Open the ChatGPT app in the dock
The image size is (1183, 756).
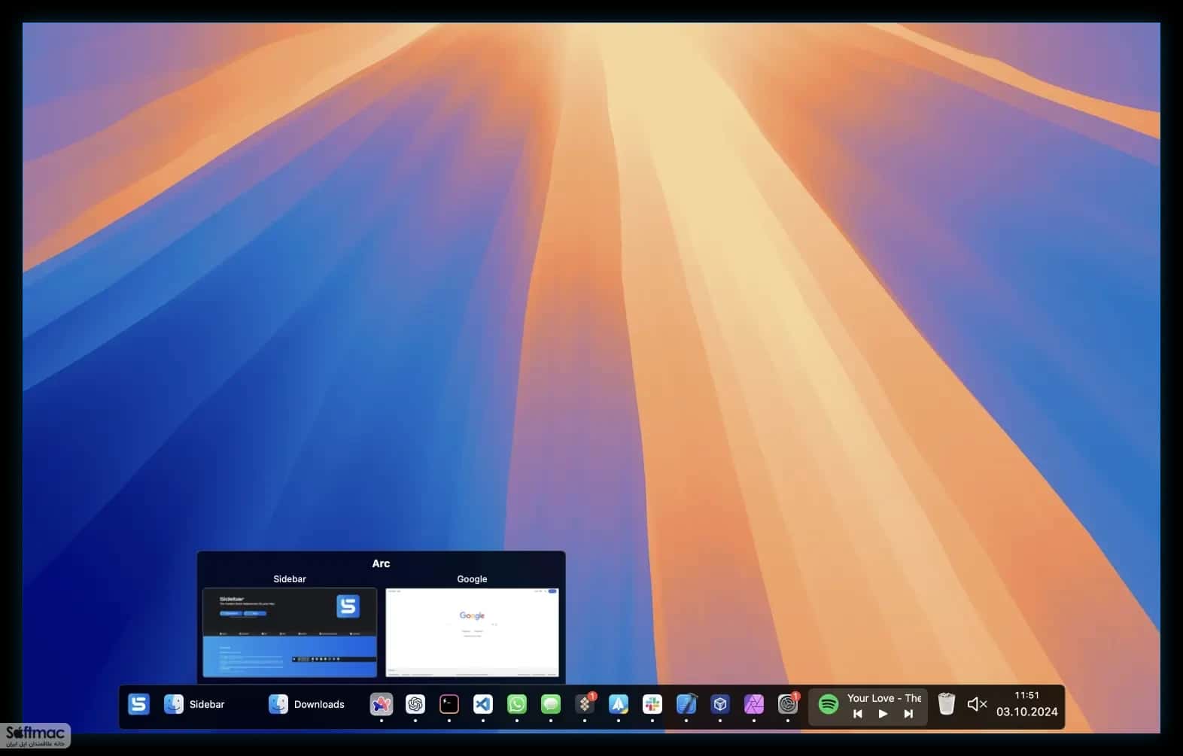[415, 704]
